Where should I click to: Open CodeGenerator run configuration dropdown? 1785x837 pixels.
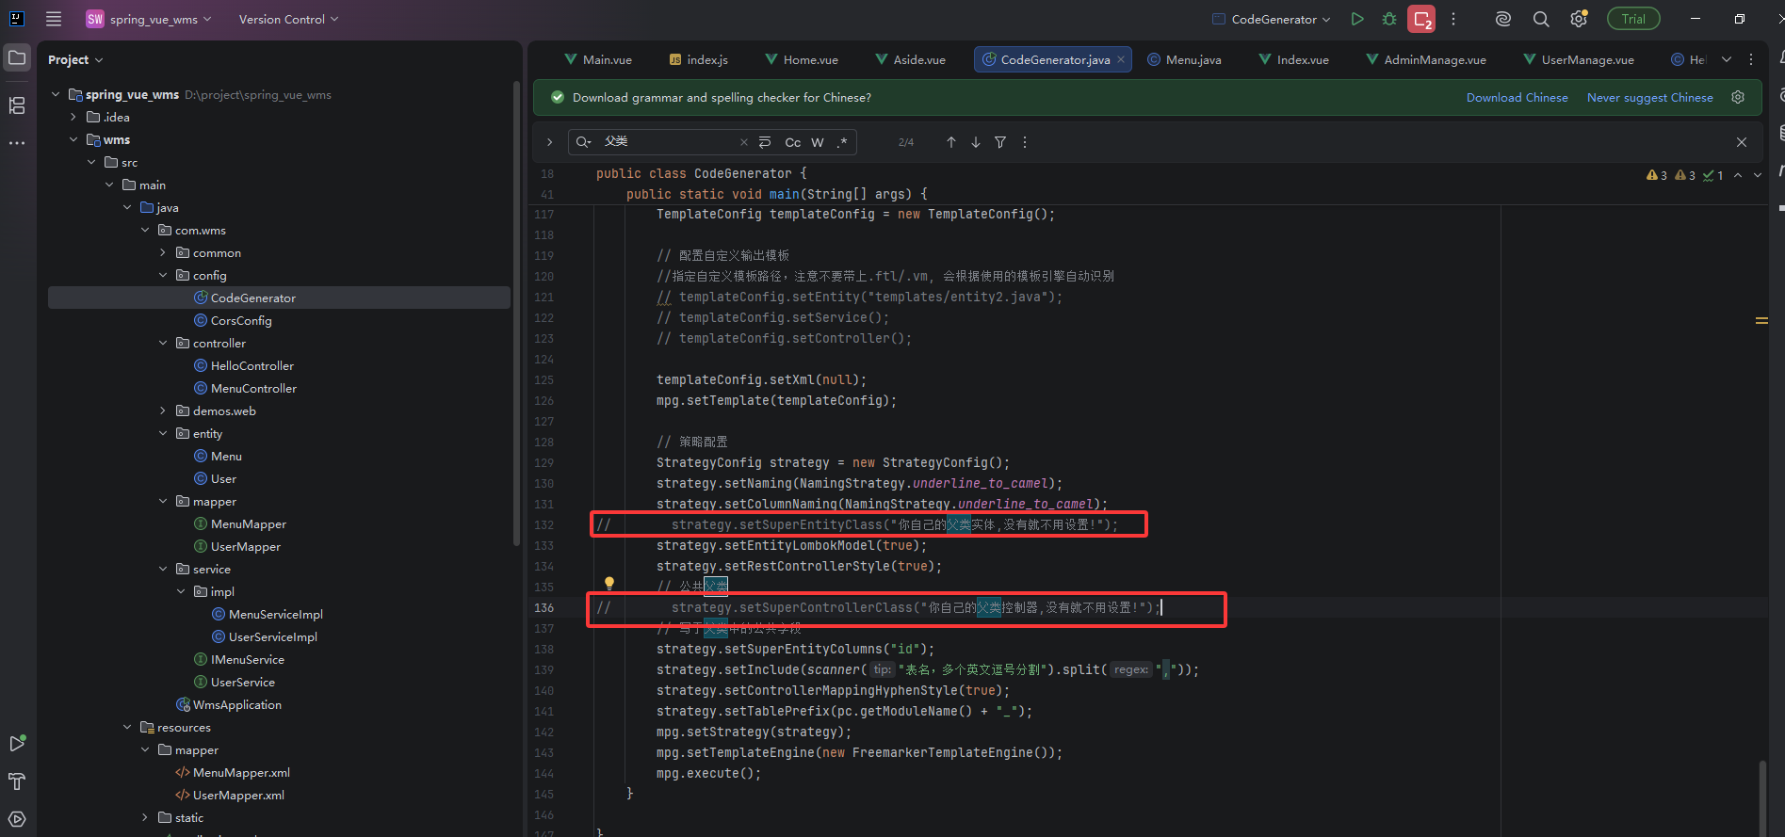(1271, 19)
